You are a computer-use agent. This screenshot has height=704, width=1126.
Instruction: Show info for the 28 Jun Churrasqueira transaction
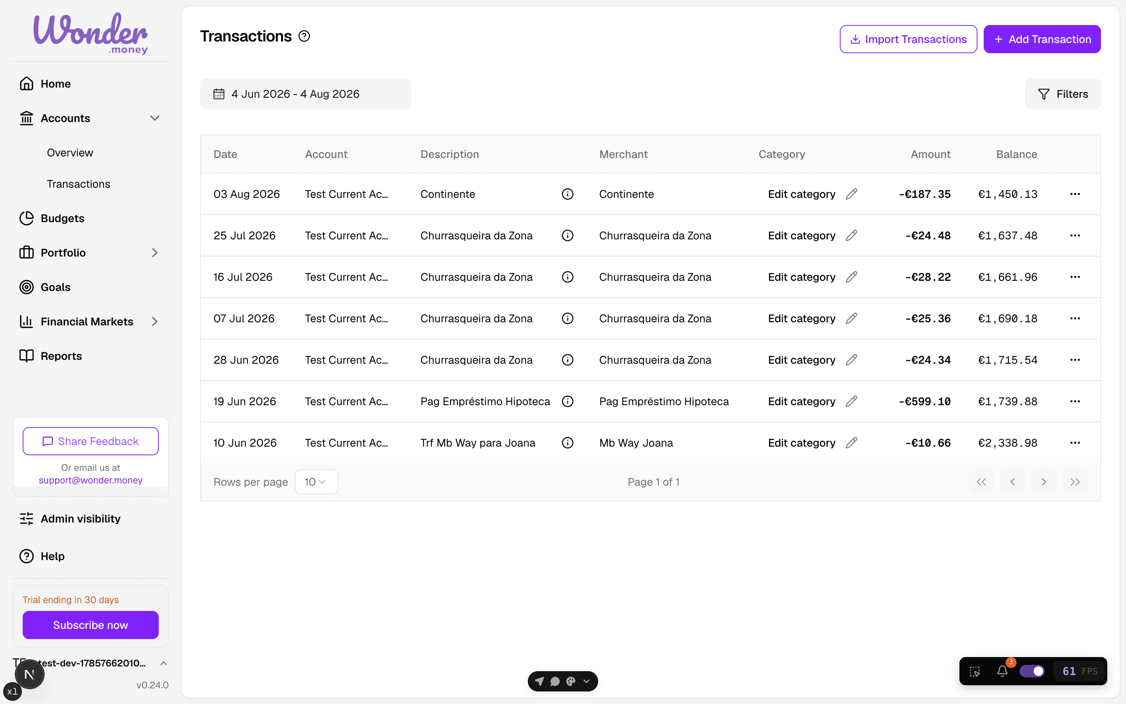pos(567,360)
